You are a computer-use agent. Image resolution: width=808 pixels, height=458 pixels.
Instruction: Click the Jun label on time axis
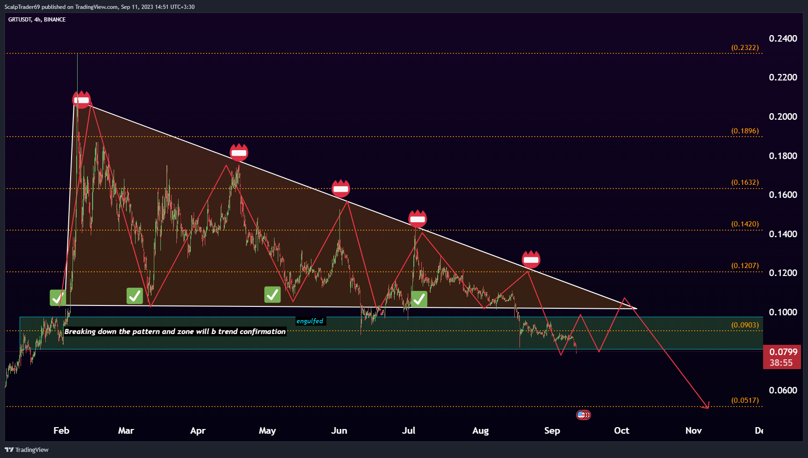[x=339, y=430]
